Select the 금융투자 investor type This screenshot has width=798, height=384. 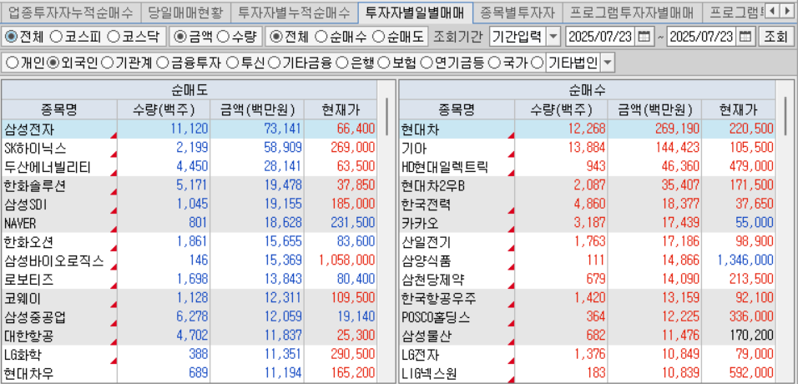pos(162,63)
